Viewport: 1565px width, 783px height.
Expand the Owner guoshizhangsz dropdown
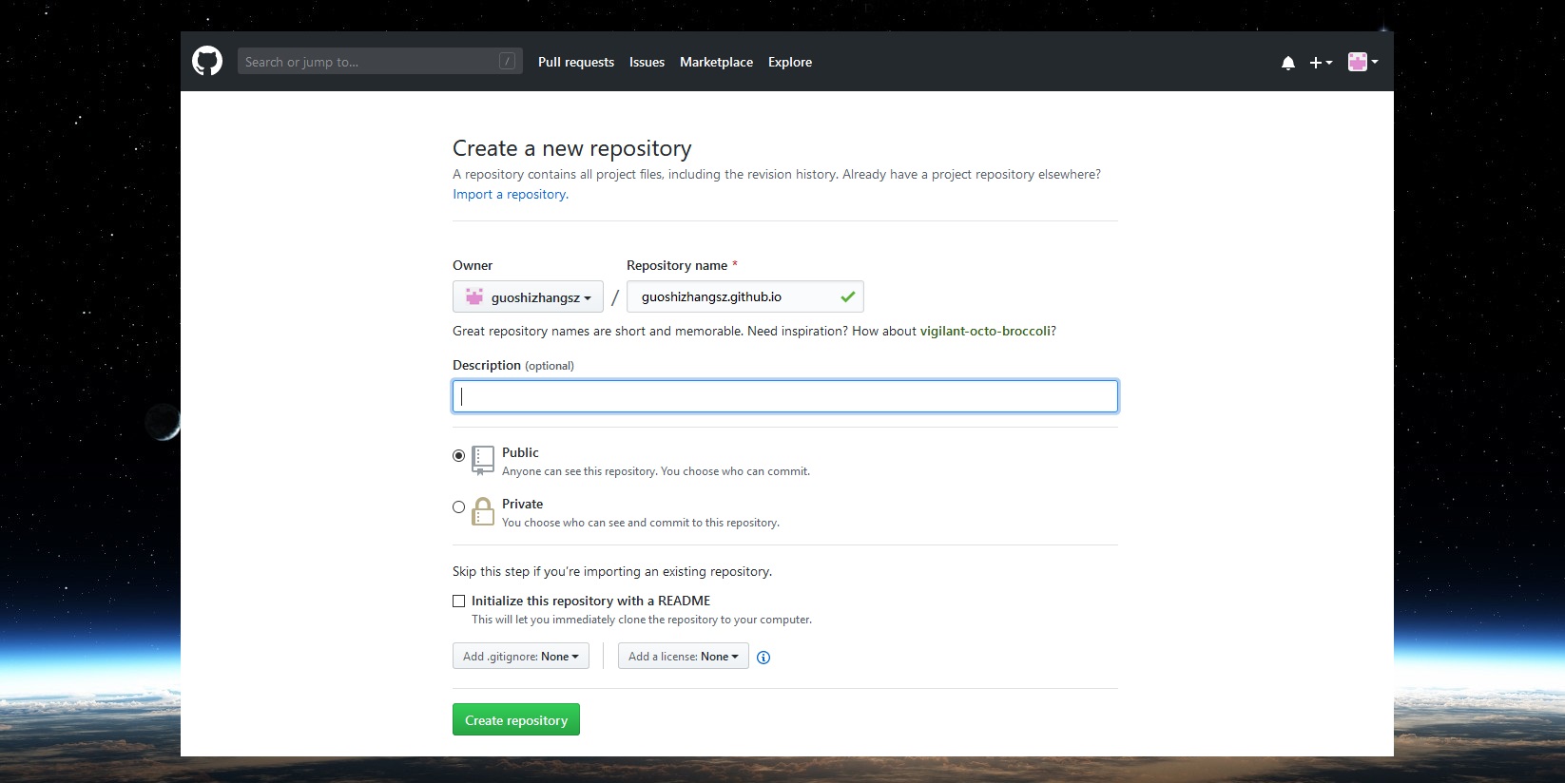pos(528,296)
